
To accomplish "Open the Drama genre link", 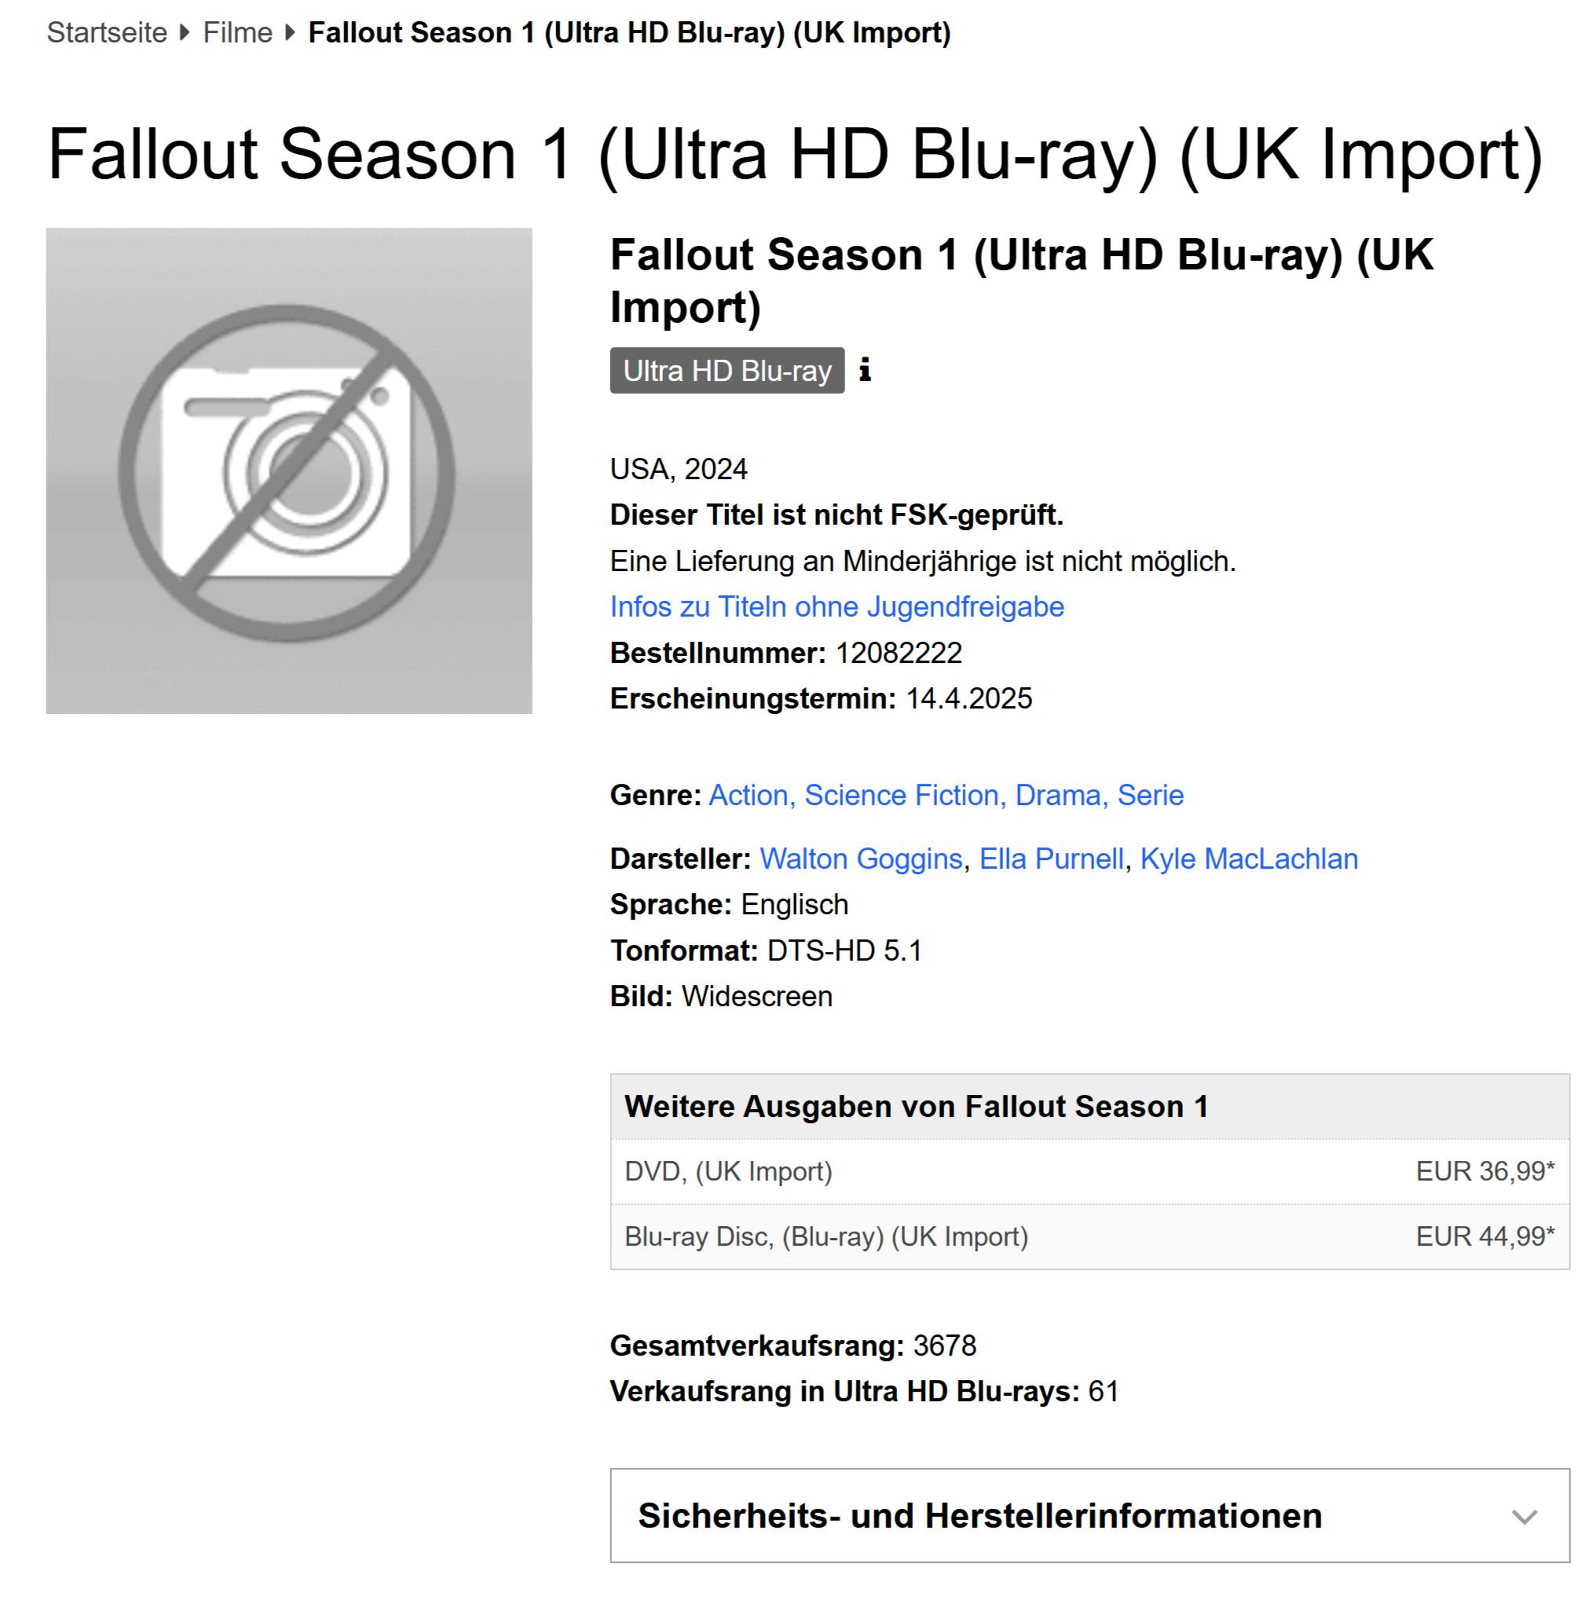I will 1057,795.
